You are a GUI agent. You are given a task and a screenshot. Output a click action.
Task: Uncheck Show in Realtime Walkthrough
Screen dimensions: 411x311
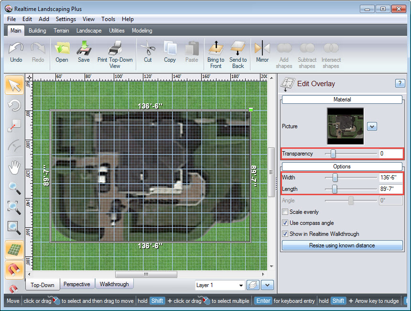pyautogui.click(x=285, y=234)
